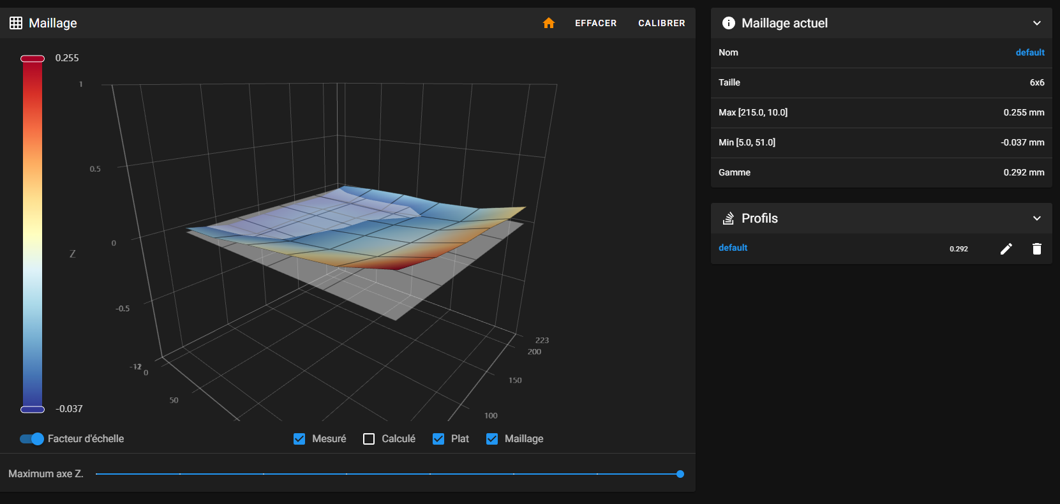
Task: Toggle the Facteur d'échelle switch
Action: click(x=32, y=439)
